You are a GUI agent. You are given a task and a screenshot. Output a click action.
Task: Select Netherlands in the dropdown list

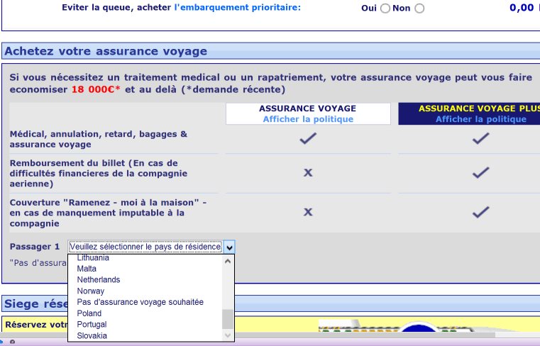coord(99,280)
